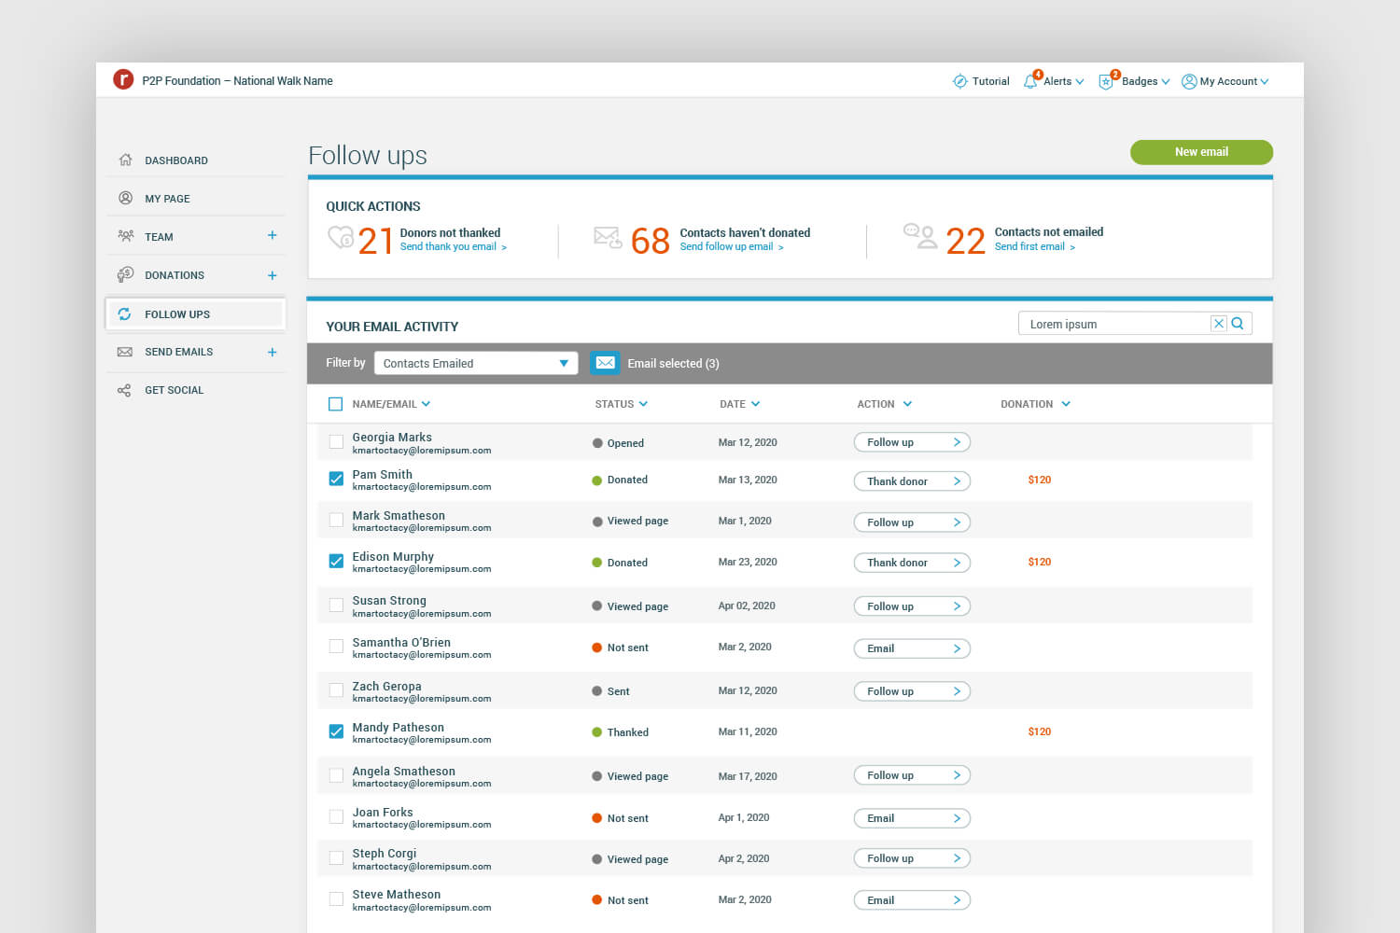Expand the Team submenu plus

pyautogui.click(x=273, y=235)
